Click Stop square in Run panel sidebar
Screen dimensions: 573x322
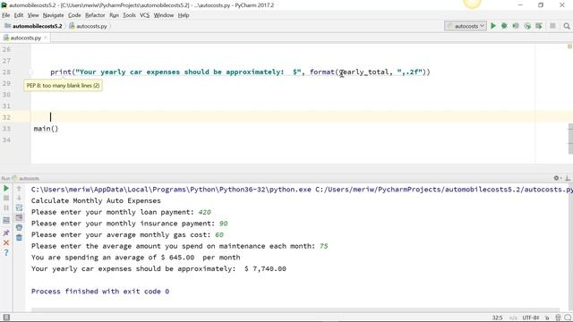coord(6,198)
